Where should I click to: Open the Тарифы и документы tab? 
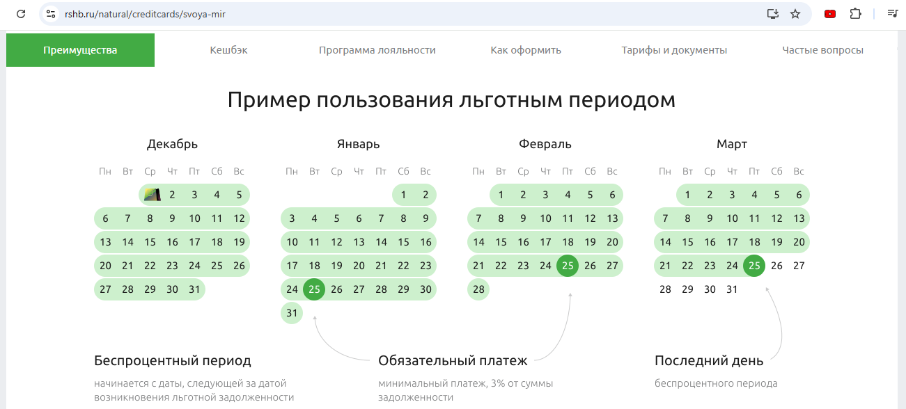click(674, 50)
